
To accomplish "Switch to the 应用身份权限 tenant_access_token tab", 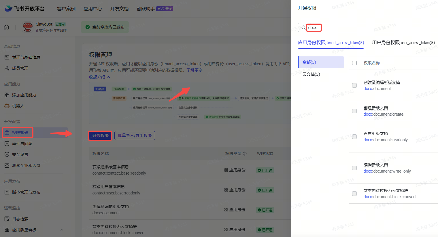I will tap(331, 43).
